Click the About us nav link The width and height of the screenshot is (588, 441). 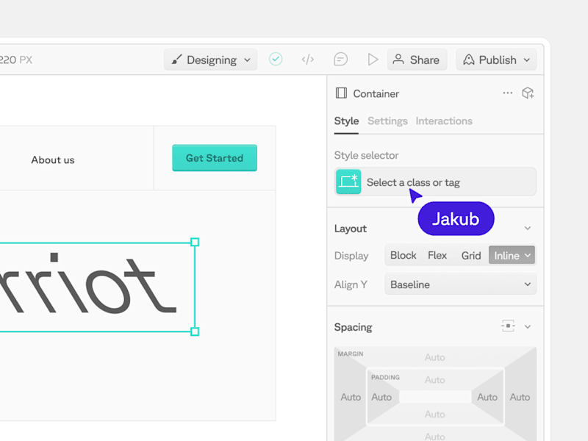coord(53,159)
